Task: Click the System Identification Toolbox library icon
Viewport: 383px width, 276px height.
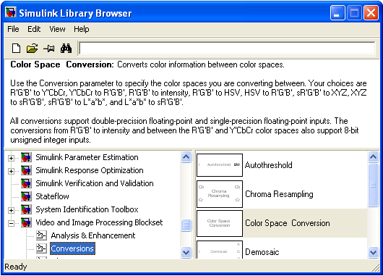Action: pos(26,209)
